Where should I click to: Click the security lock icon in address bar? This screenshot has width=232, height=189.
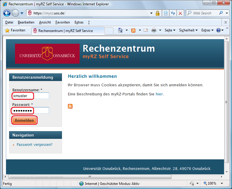click(157, 13)
